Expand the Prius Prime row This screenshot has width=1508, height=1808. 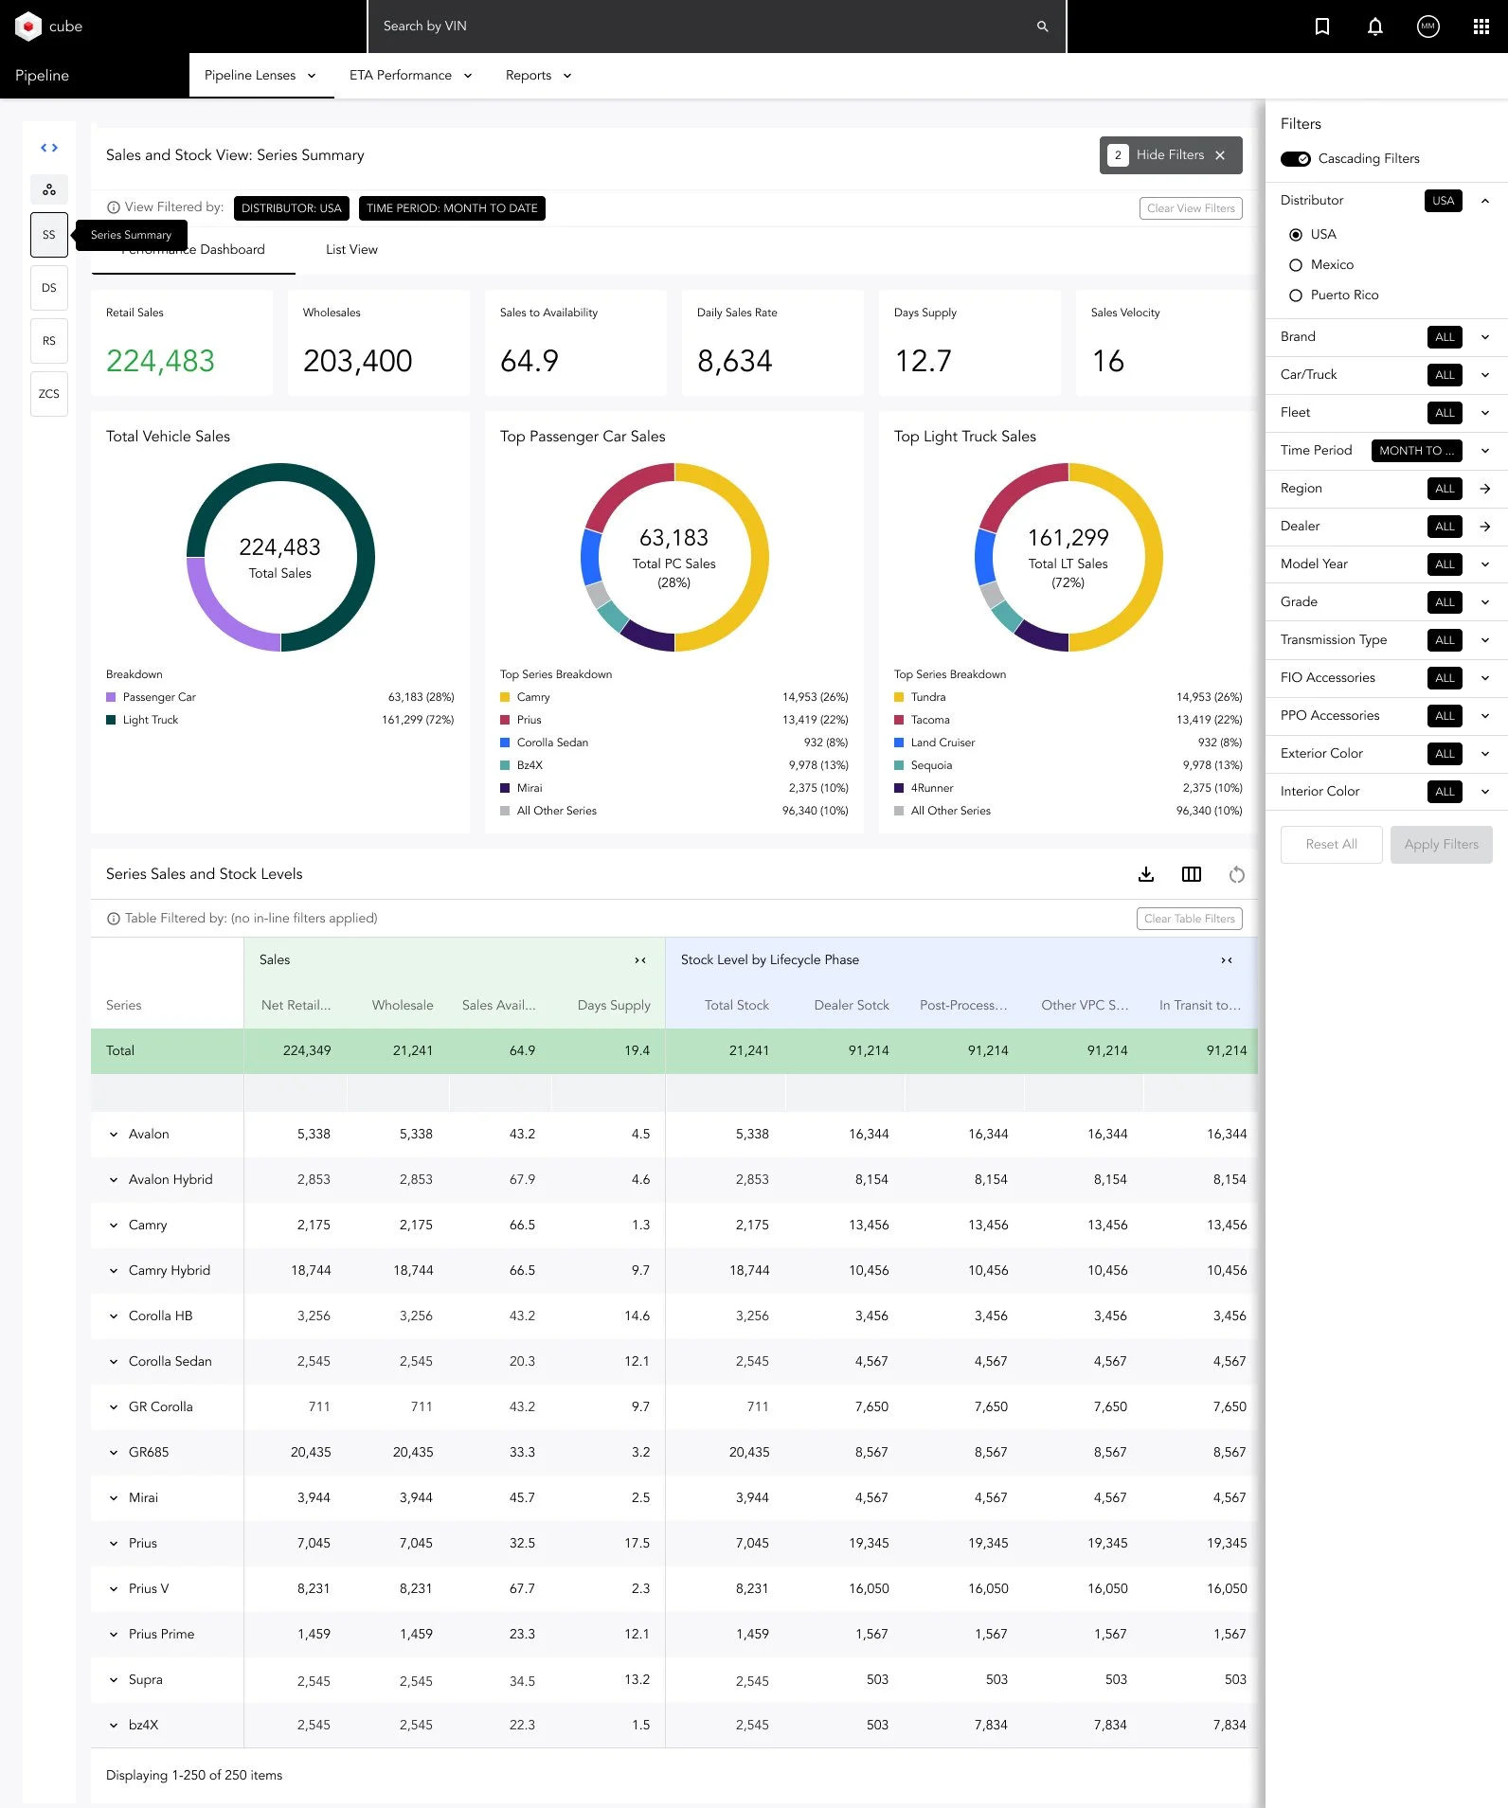[x=114, y=1635]
